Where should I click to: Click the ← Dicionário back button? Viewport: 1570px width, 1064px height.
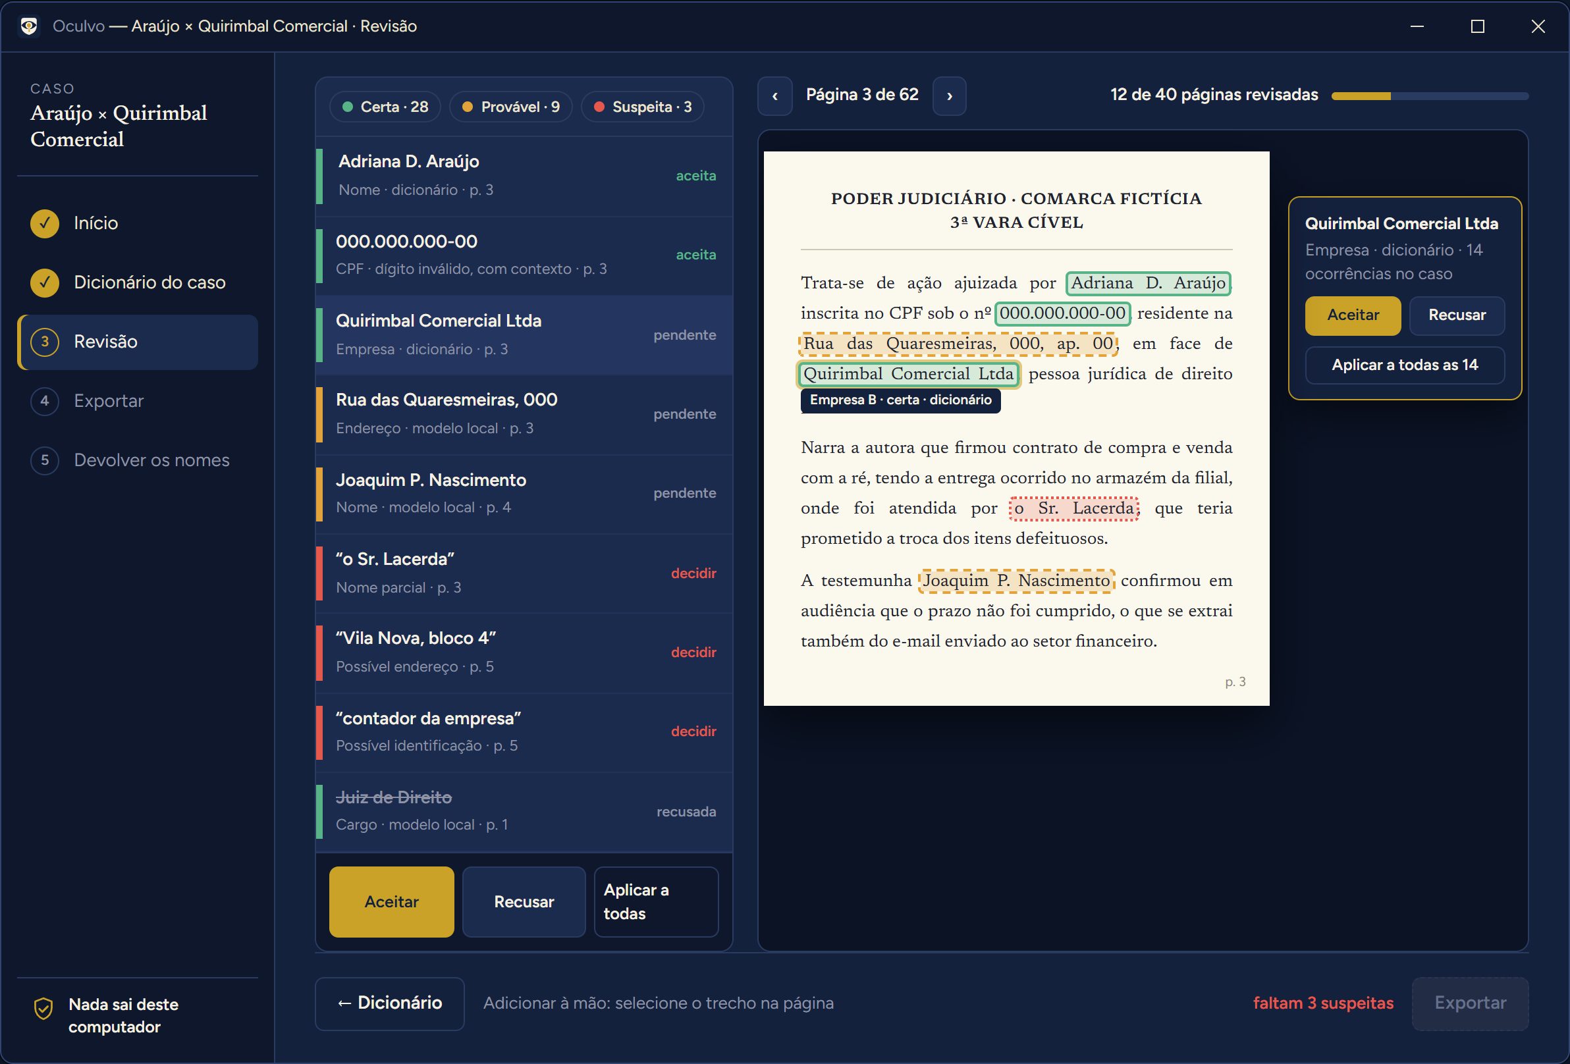pyautogui.click(x=390, y=1003)
